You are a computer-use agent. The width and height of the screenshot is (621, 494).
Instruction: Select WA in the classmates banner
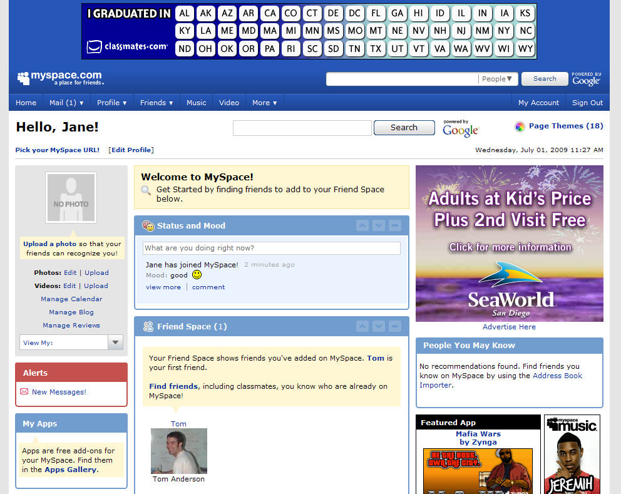tap(461, 49)
